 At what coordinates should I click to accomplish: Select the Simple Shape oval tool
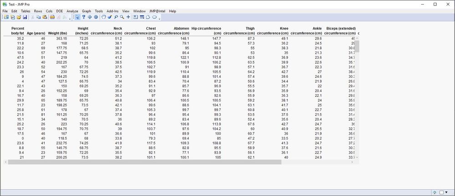[x=154, y=17]
